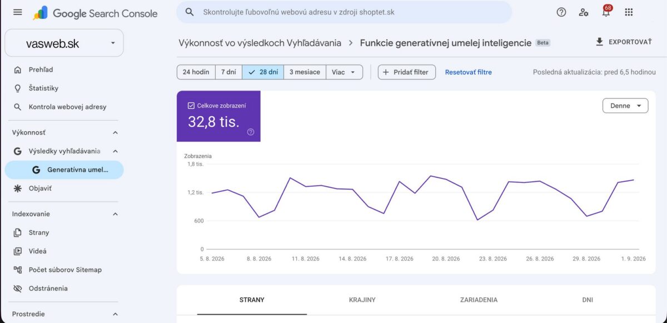Open Generatívna umel... sidebar item
Screen dimensions: 667x323
(x=64, y=170)
